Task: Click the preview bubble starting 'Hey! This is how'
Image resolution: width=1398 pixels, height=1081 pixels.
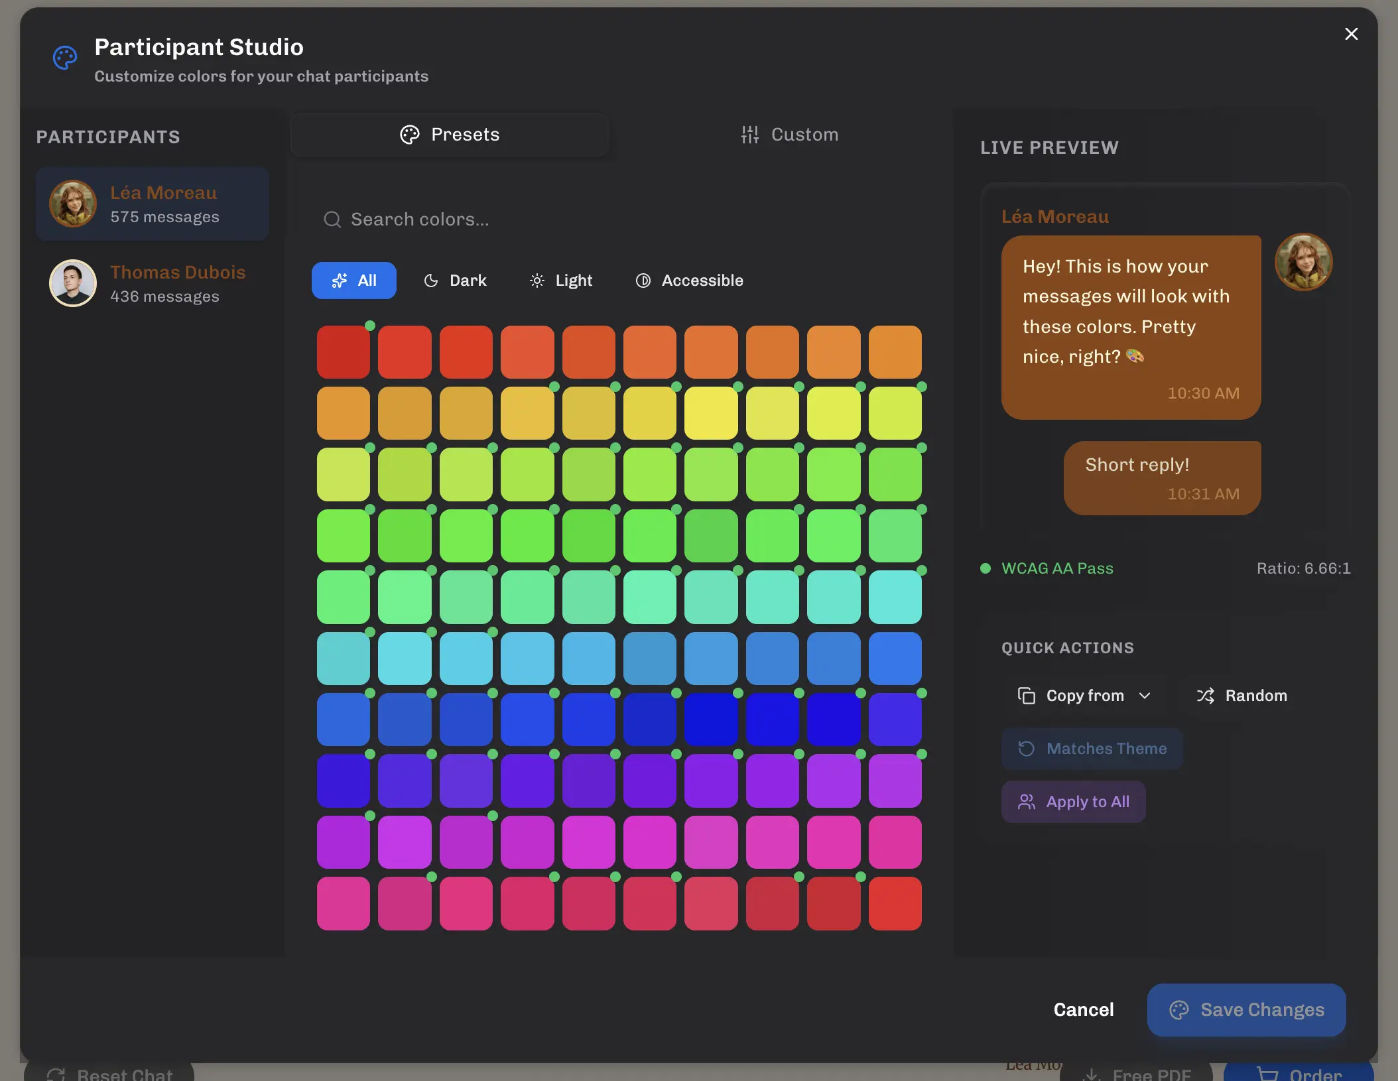Action: coord(1131,328)
